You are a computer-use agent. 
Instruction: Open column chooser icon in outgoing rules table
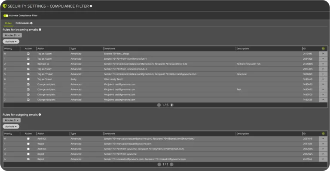tap(323, 134)
